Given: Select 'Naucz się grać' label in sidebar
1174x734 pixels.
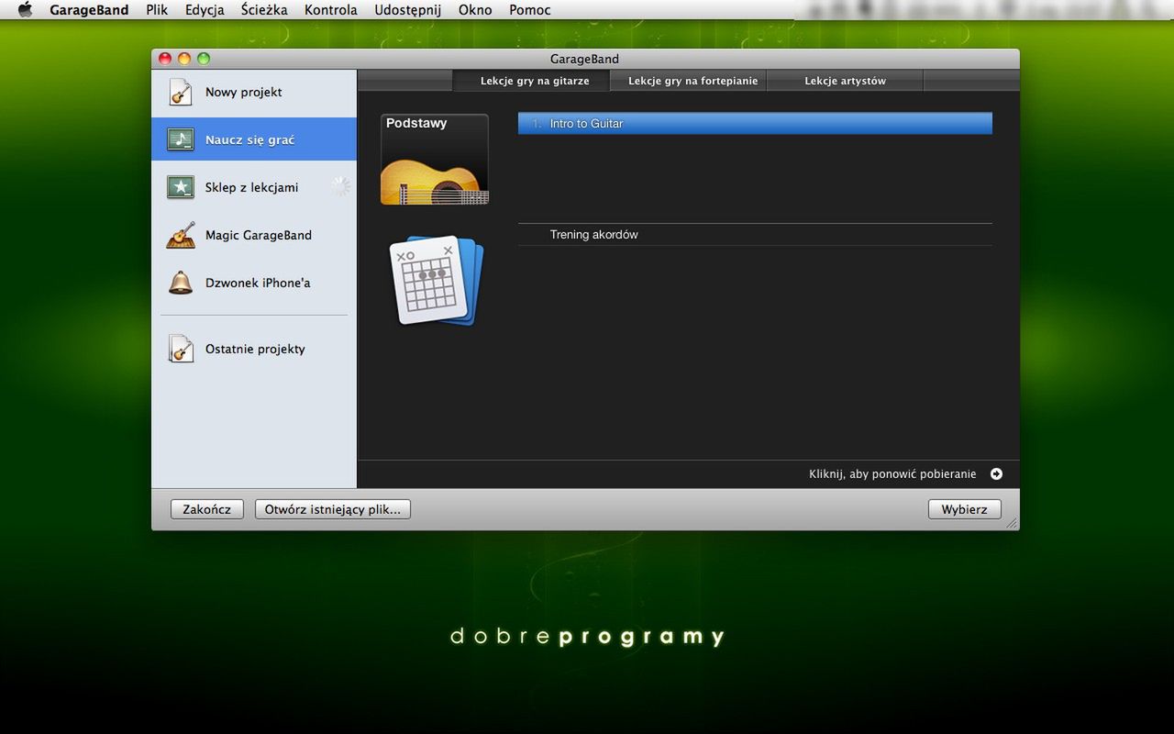Looking at the screenshot, I should point(250,139).
